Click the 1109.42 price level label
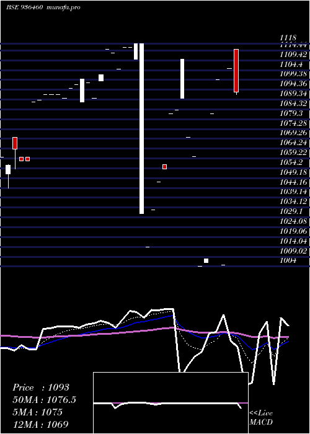The width and height of the screenshot is (310, 434). 293,55
